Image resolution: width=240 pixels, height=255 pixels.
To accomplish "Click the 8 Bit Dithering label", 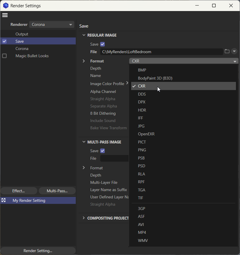I will 103,113.
